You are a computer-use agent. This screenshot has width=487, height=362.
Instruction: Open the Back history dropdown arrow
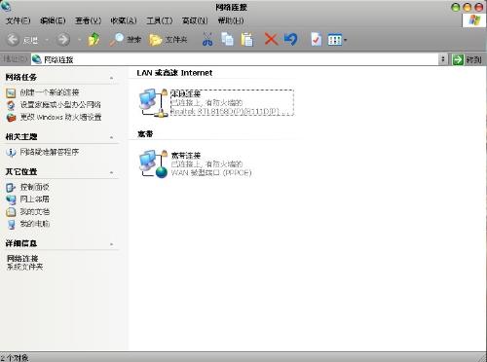pos(47,40)
